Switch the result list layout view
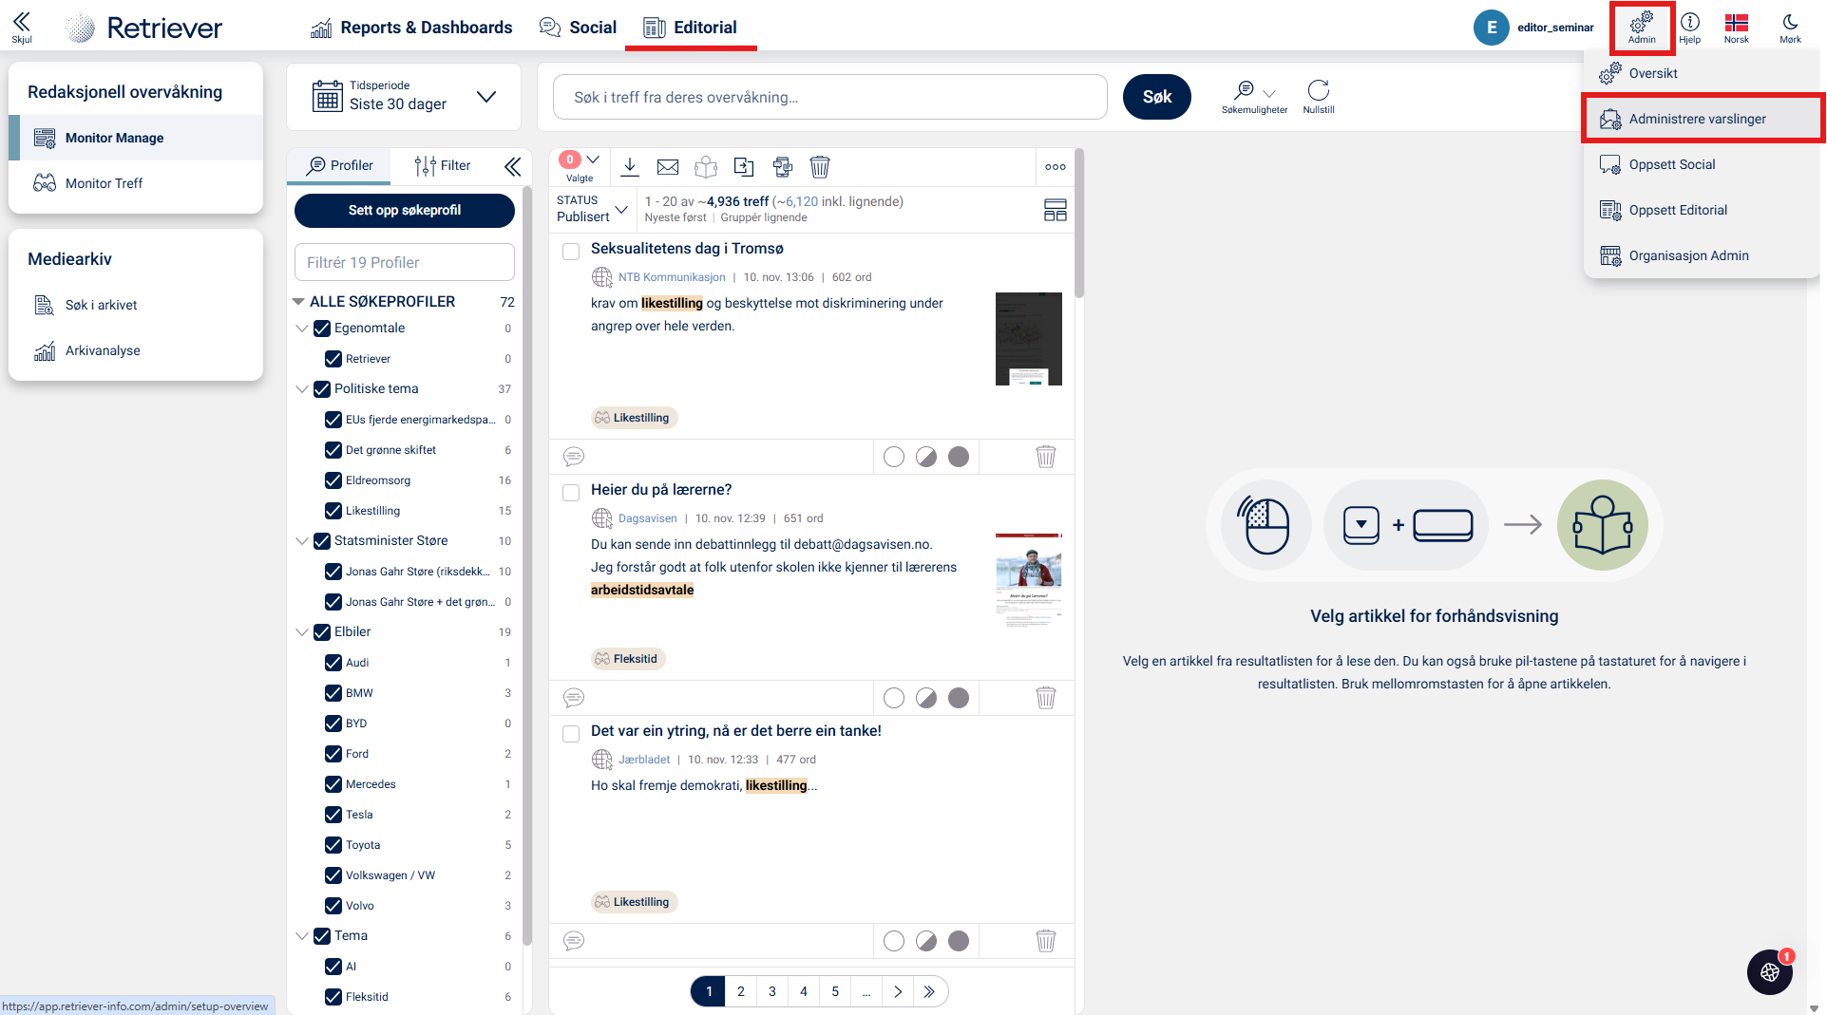Screen dimensions: 1827x1015 point(1056,210)
